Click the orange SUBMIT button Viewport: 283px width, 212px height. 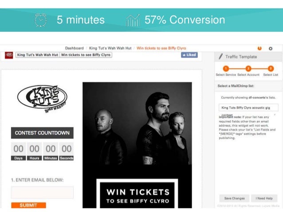[28, 205]
